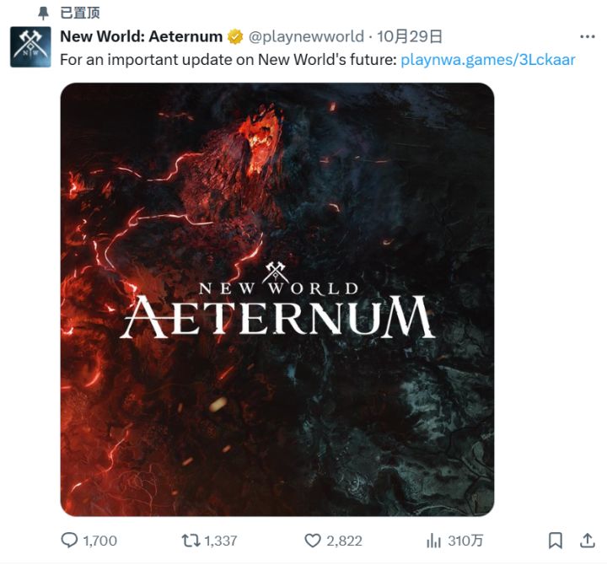Open the New World profile avatar
Image resolution: width=607 pixels, height=565 pixels.
(x=30, y=47)
